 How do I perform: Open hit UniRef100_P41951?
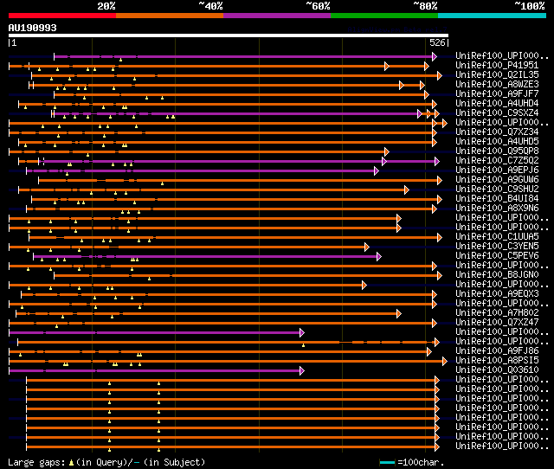497,65
